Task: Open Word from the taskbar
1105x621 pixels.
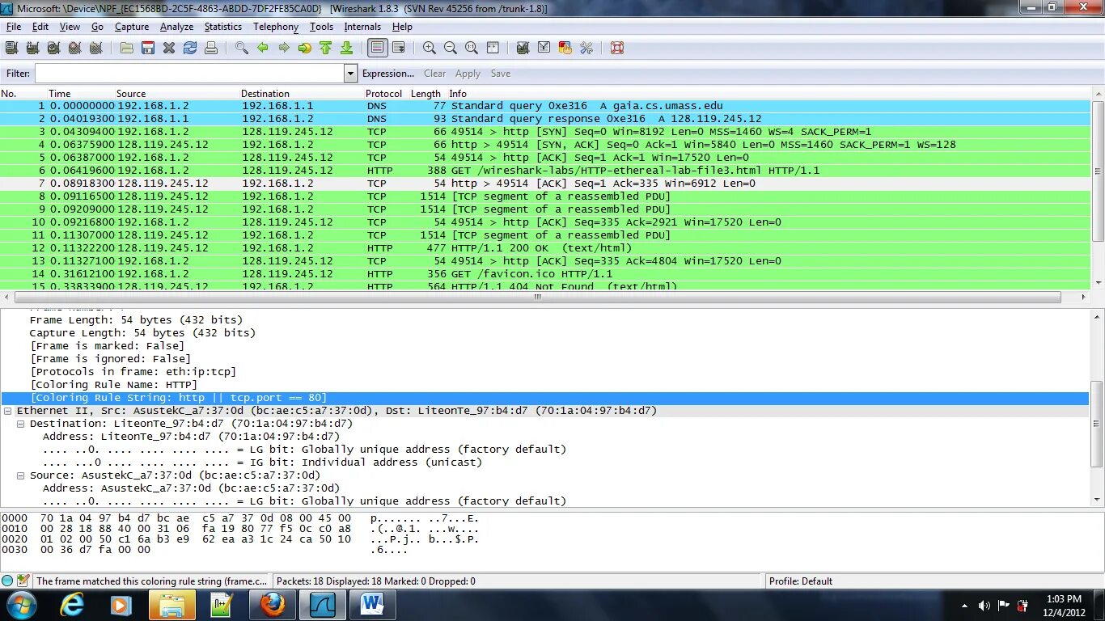Action: point(371,605)
